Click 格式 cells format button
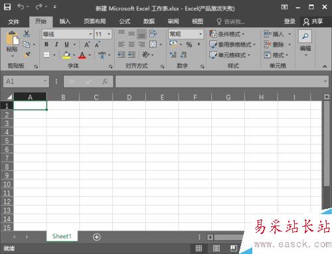The image size is (332, 254). click(x=276, y=55)
